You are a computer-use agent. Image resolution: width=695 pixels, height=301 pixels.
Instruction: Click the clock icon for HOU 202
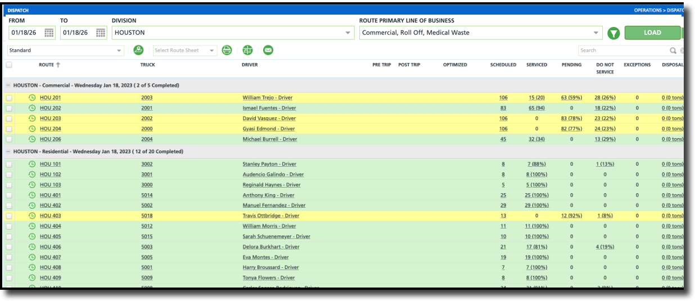click(32, 108)
